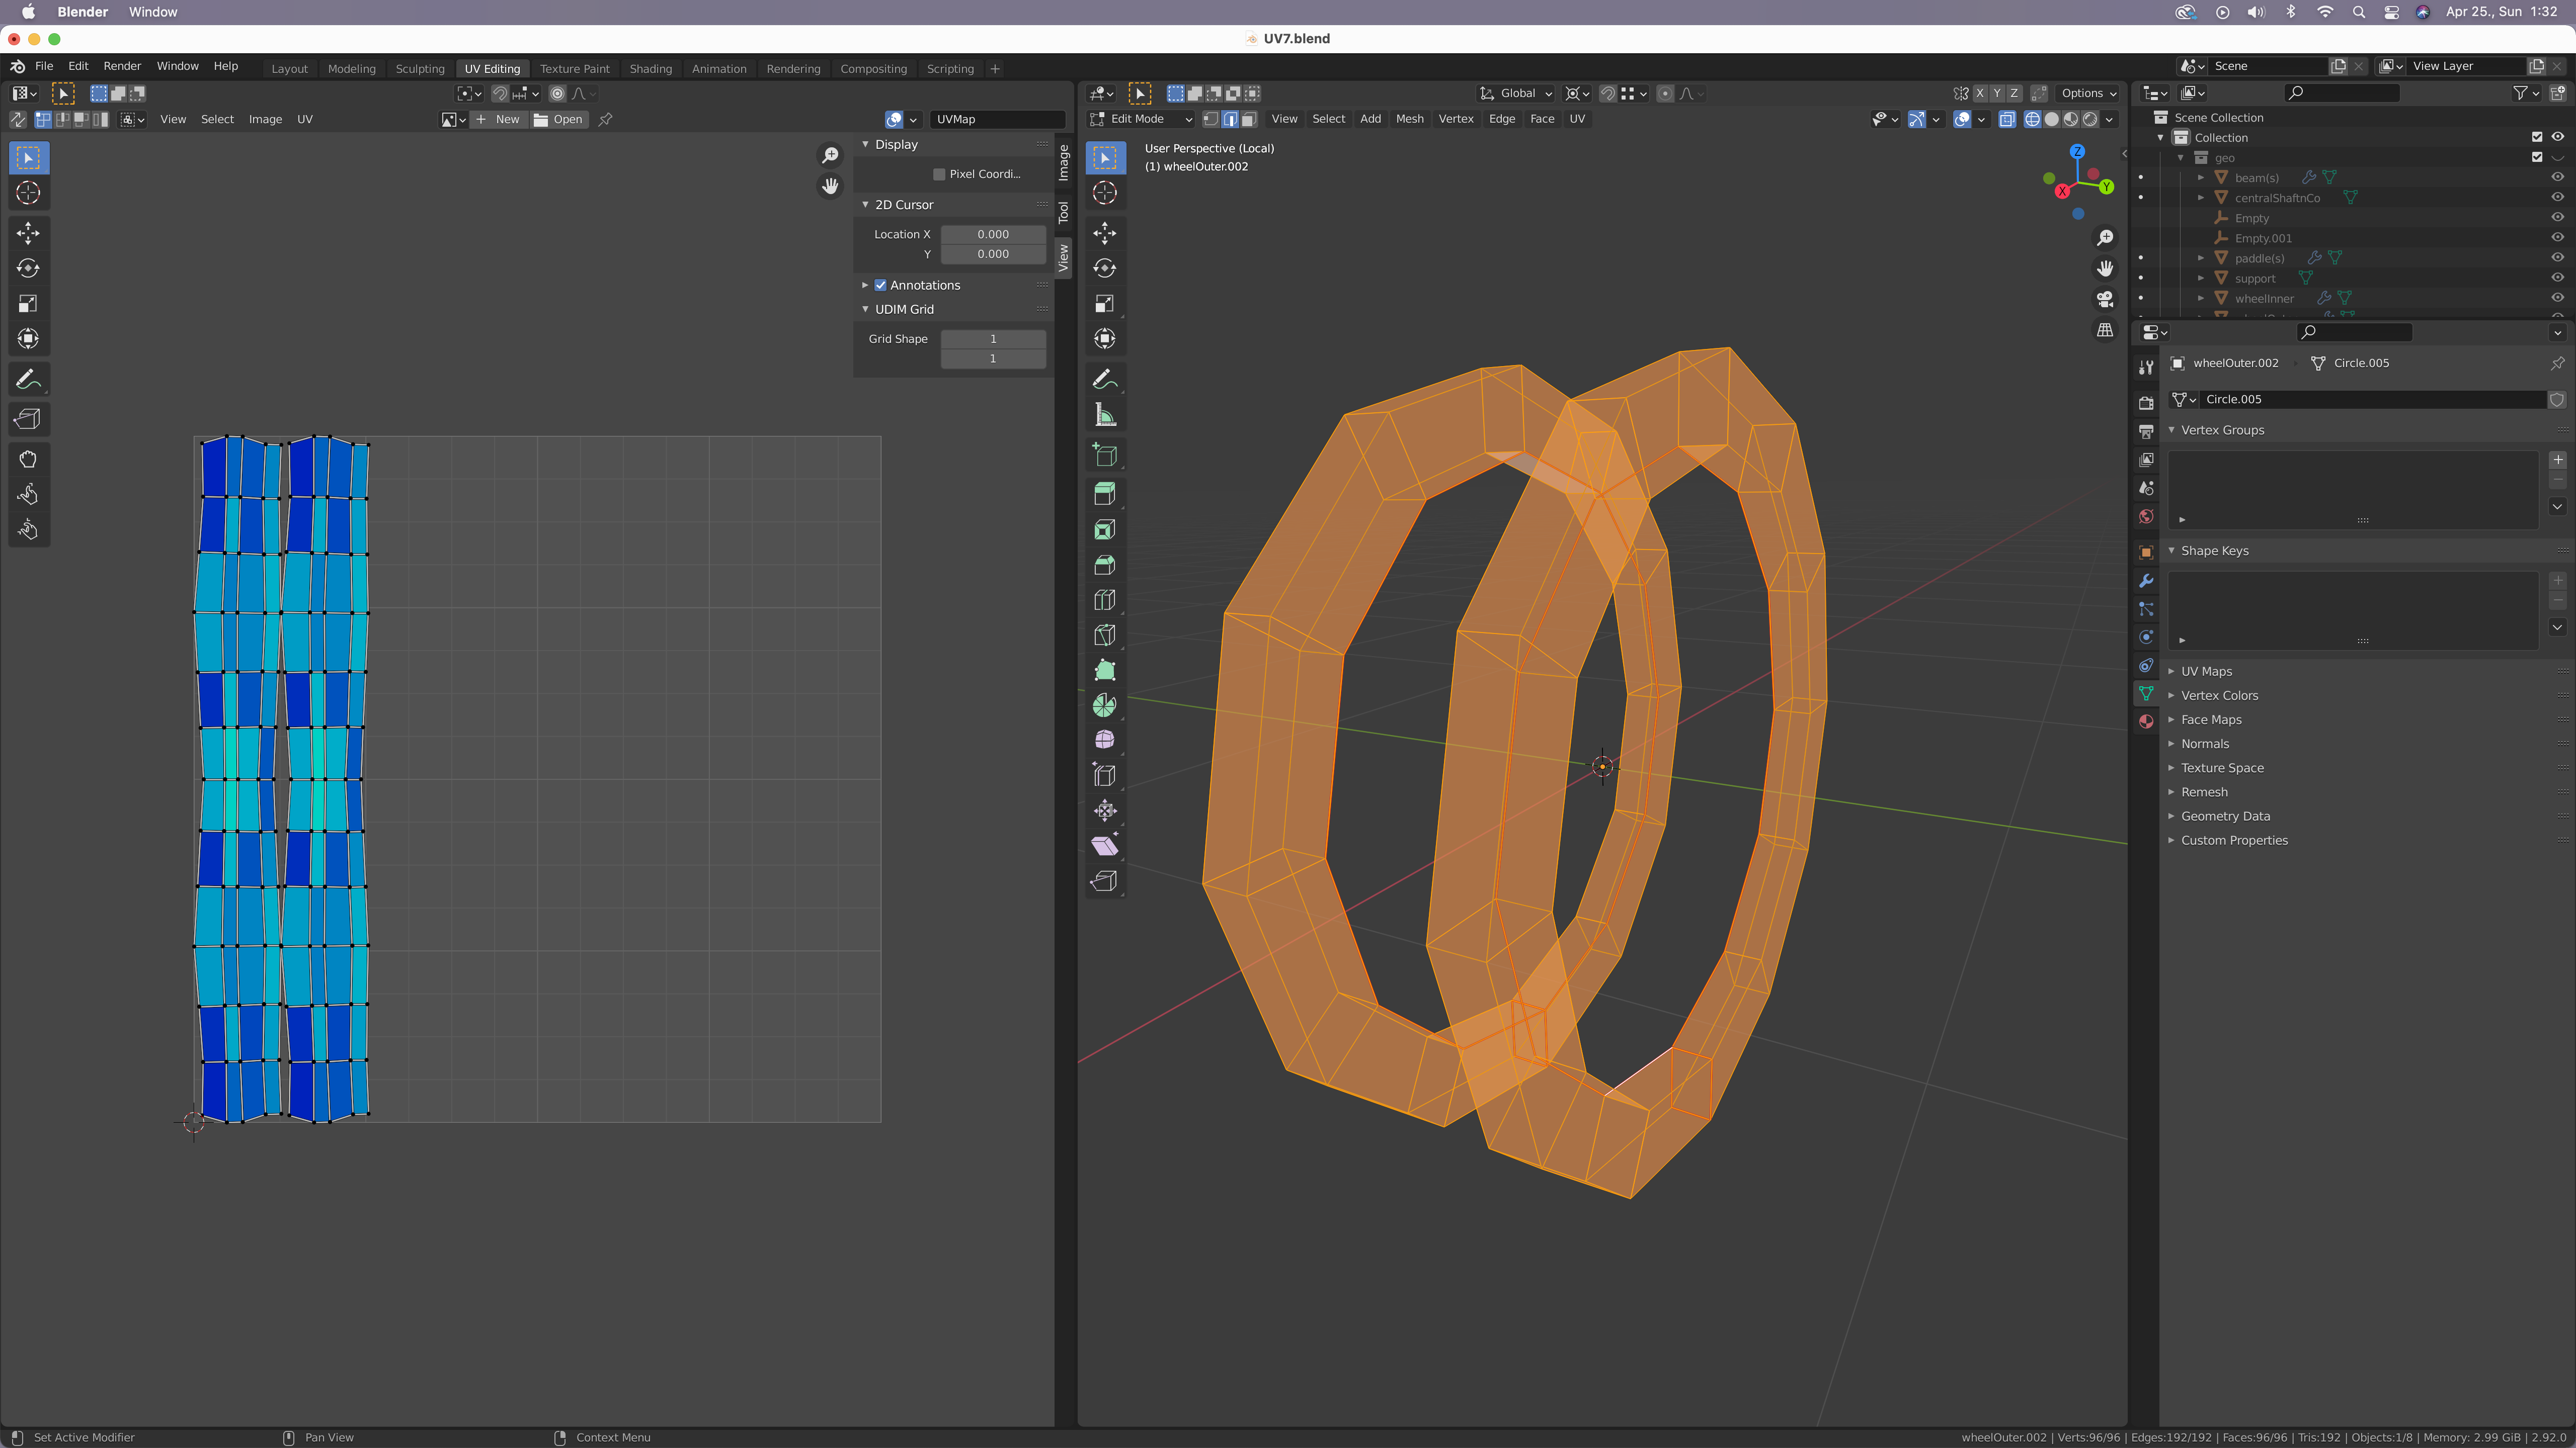Screen dimensions: 2576x1448
Task: Pick the Grab tool in the UV editor toolbar
Action: coord(28,460)
